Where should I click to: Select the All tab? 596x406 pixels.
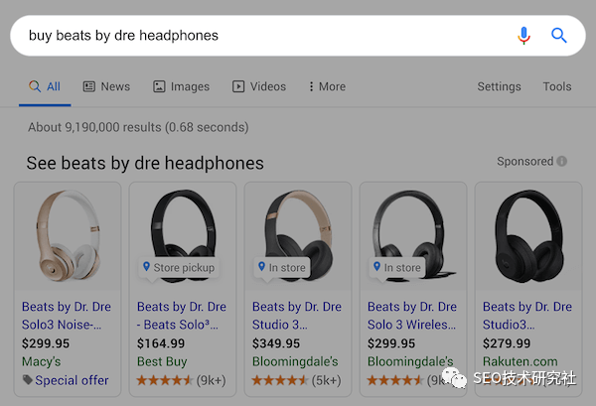45,87
